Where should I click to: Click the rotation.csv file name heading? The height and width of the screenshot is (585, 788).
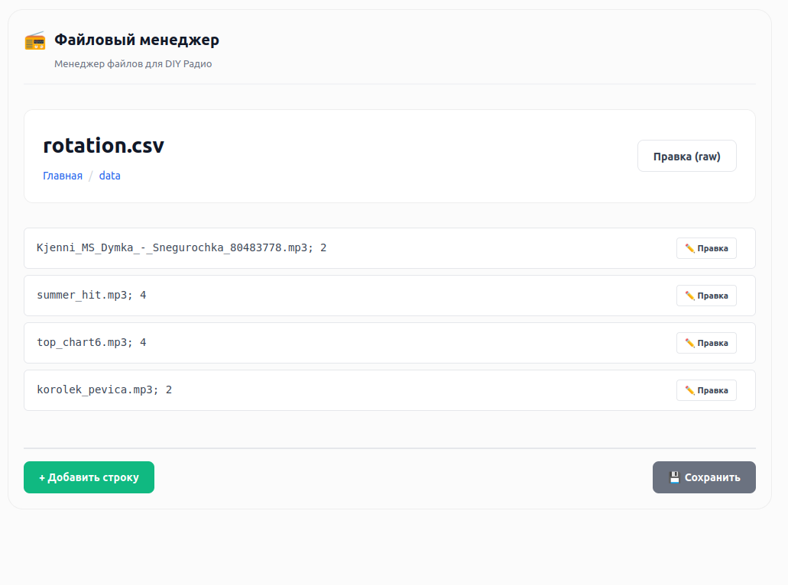click(x=103, y=145)
